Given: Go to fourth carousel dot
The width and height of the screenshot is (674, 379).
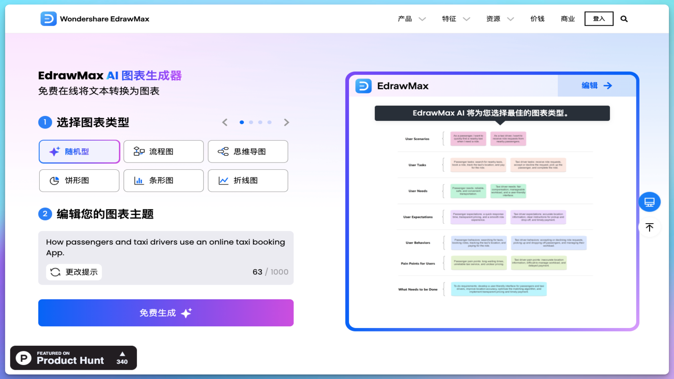Looking at the screenshot, I should point(270,123).
